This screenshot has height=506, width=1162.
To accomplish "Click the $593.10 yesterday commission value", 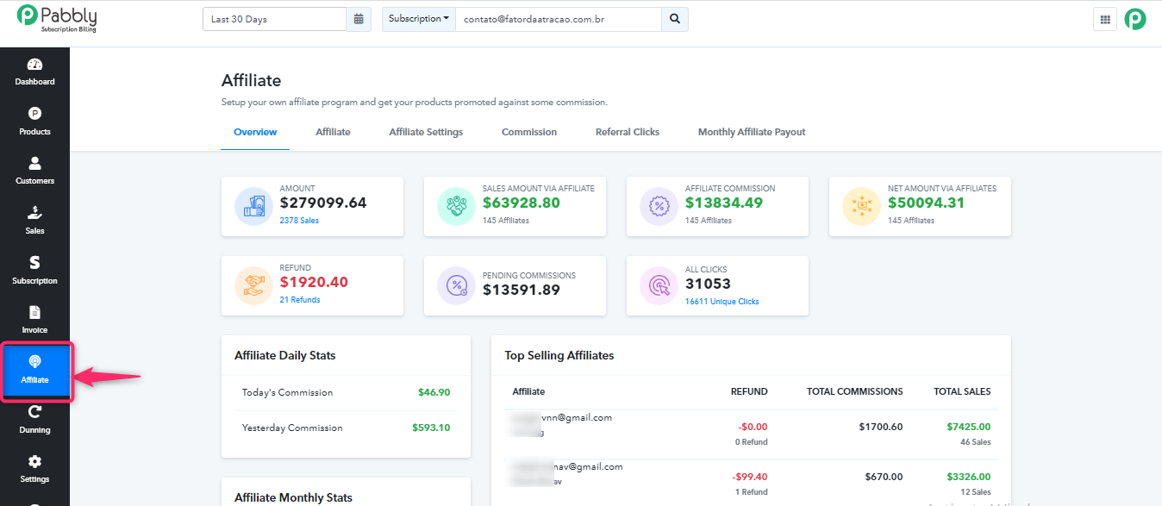I will (431, 428).
